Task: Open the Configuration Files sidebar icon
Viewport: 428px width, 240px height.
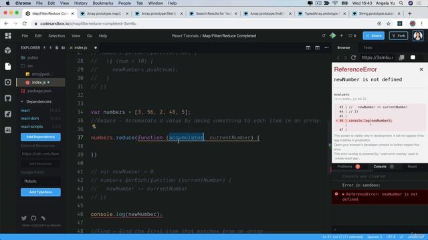Action: [x=8, y=82]
